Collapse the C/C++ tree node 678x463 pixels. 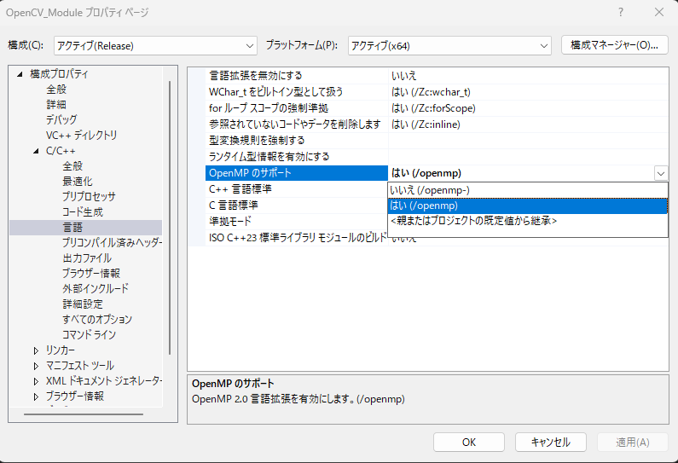[x=36, y=151]
